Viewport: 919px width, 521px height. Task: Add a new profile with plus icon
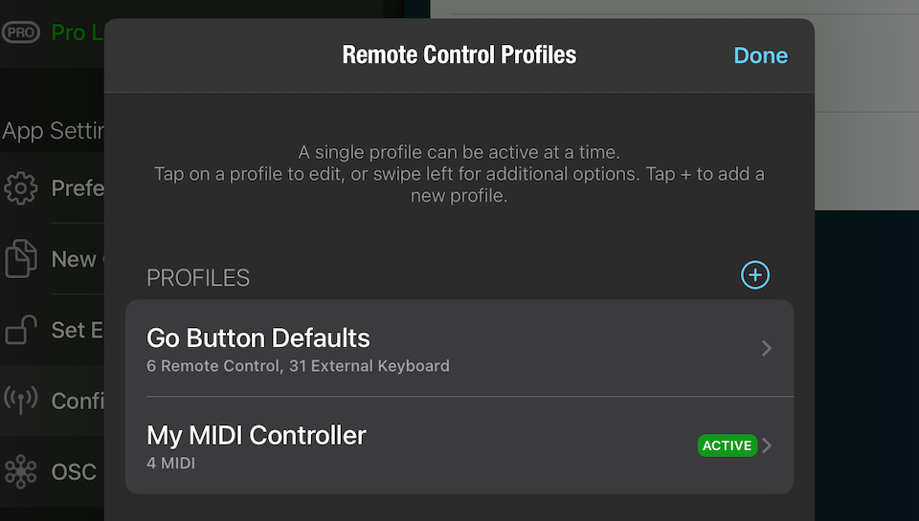coord(755,276)
